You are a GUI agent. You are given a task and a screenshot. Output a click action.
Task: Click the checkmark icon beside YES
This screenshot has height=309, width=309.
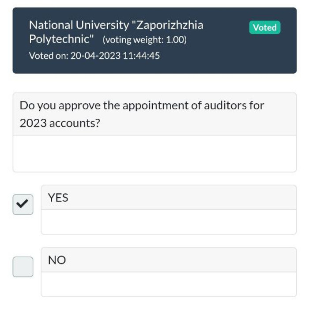(22, 204)
